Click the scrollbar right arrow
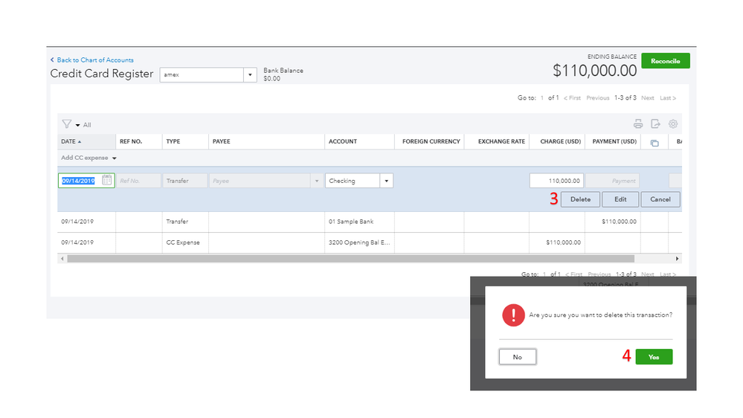 [677, 259]
